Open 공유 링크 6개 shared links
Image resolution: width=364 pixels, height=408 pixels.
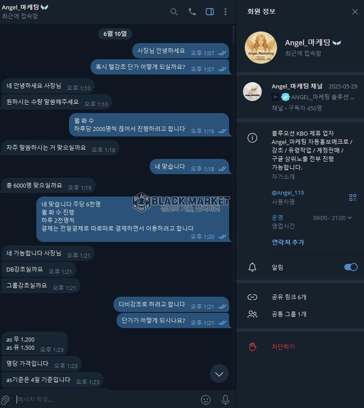[x=300, y=297]
